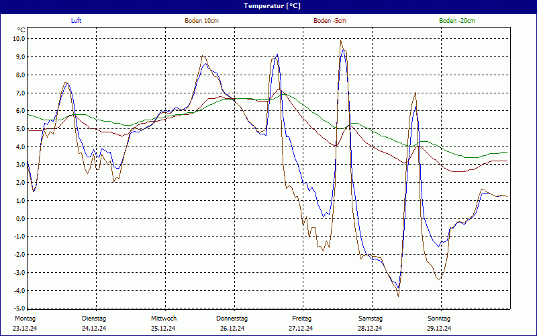Click the "Temperatur [°C]" chart title
This screenshot has width=537, height=336.
pos(272,6)
